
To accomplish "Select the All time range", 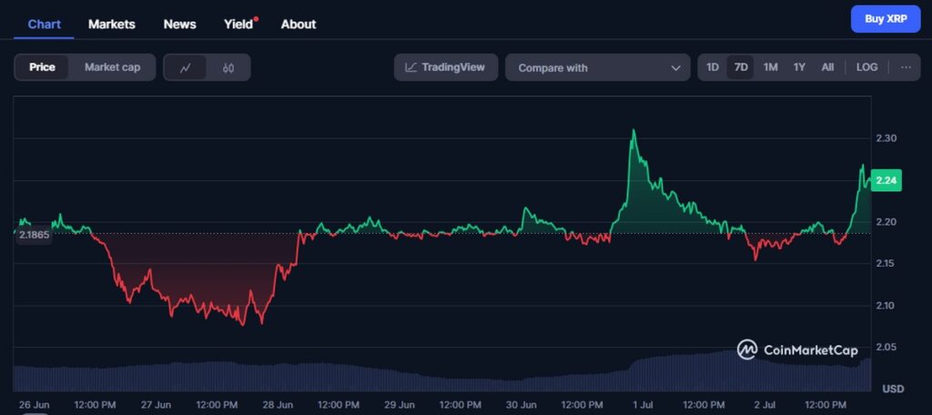I will 827,67.
